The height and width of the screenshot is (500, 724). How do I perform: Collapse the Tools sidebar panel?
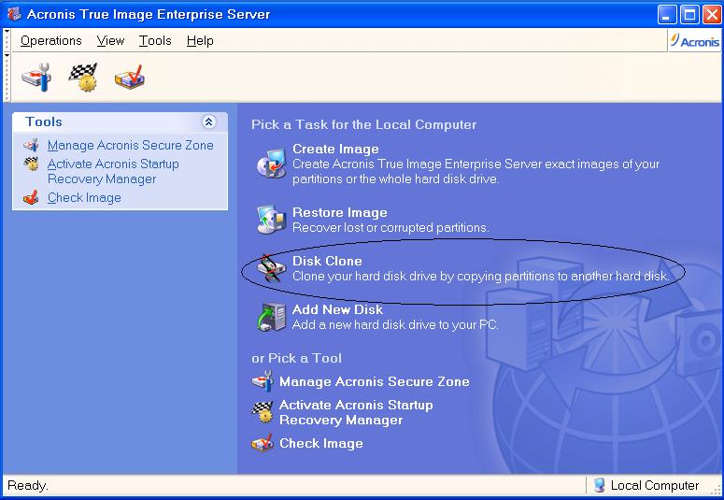(x=208, y=122)
